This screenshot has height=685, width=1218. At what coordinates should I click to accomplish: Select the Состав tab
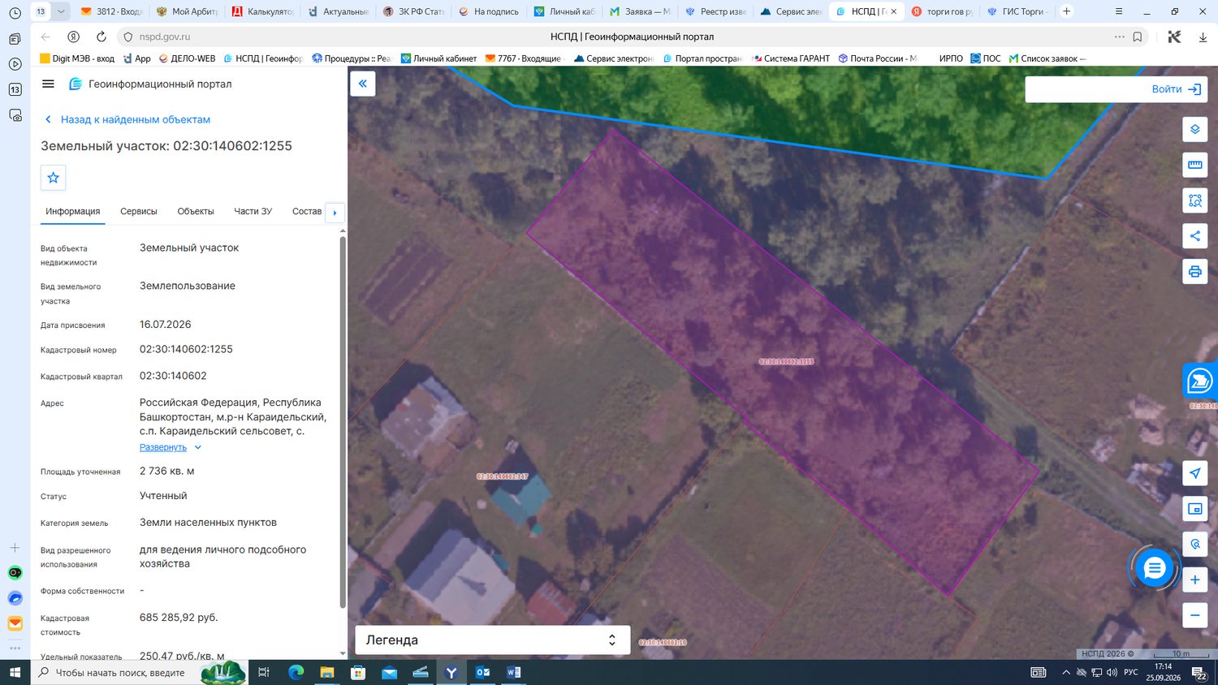click(x=307, y=211)
